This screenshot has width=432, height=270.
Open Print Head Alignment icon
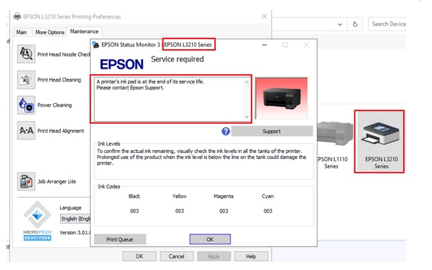click(26, 131)
